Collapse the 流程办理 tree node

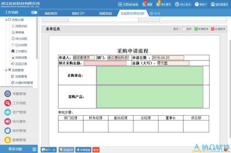coord(6,20)
